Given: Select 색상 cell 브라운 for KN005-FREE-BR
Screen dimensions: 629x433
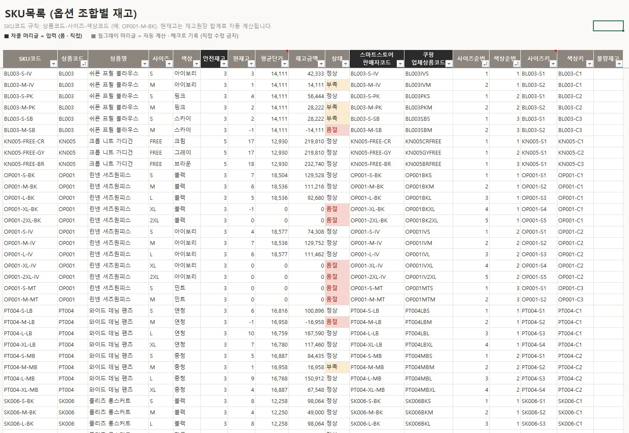Looking at the screenshot, I should coord(187,164).
